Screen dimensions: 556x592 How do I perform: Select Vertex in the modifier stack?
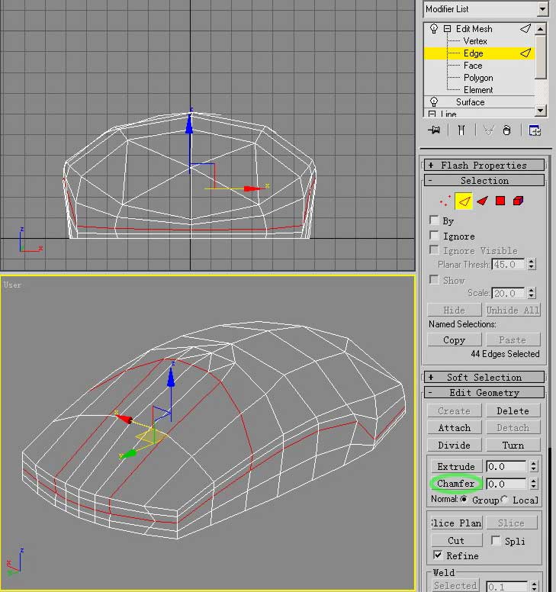[475, 41]
